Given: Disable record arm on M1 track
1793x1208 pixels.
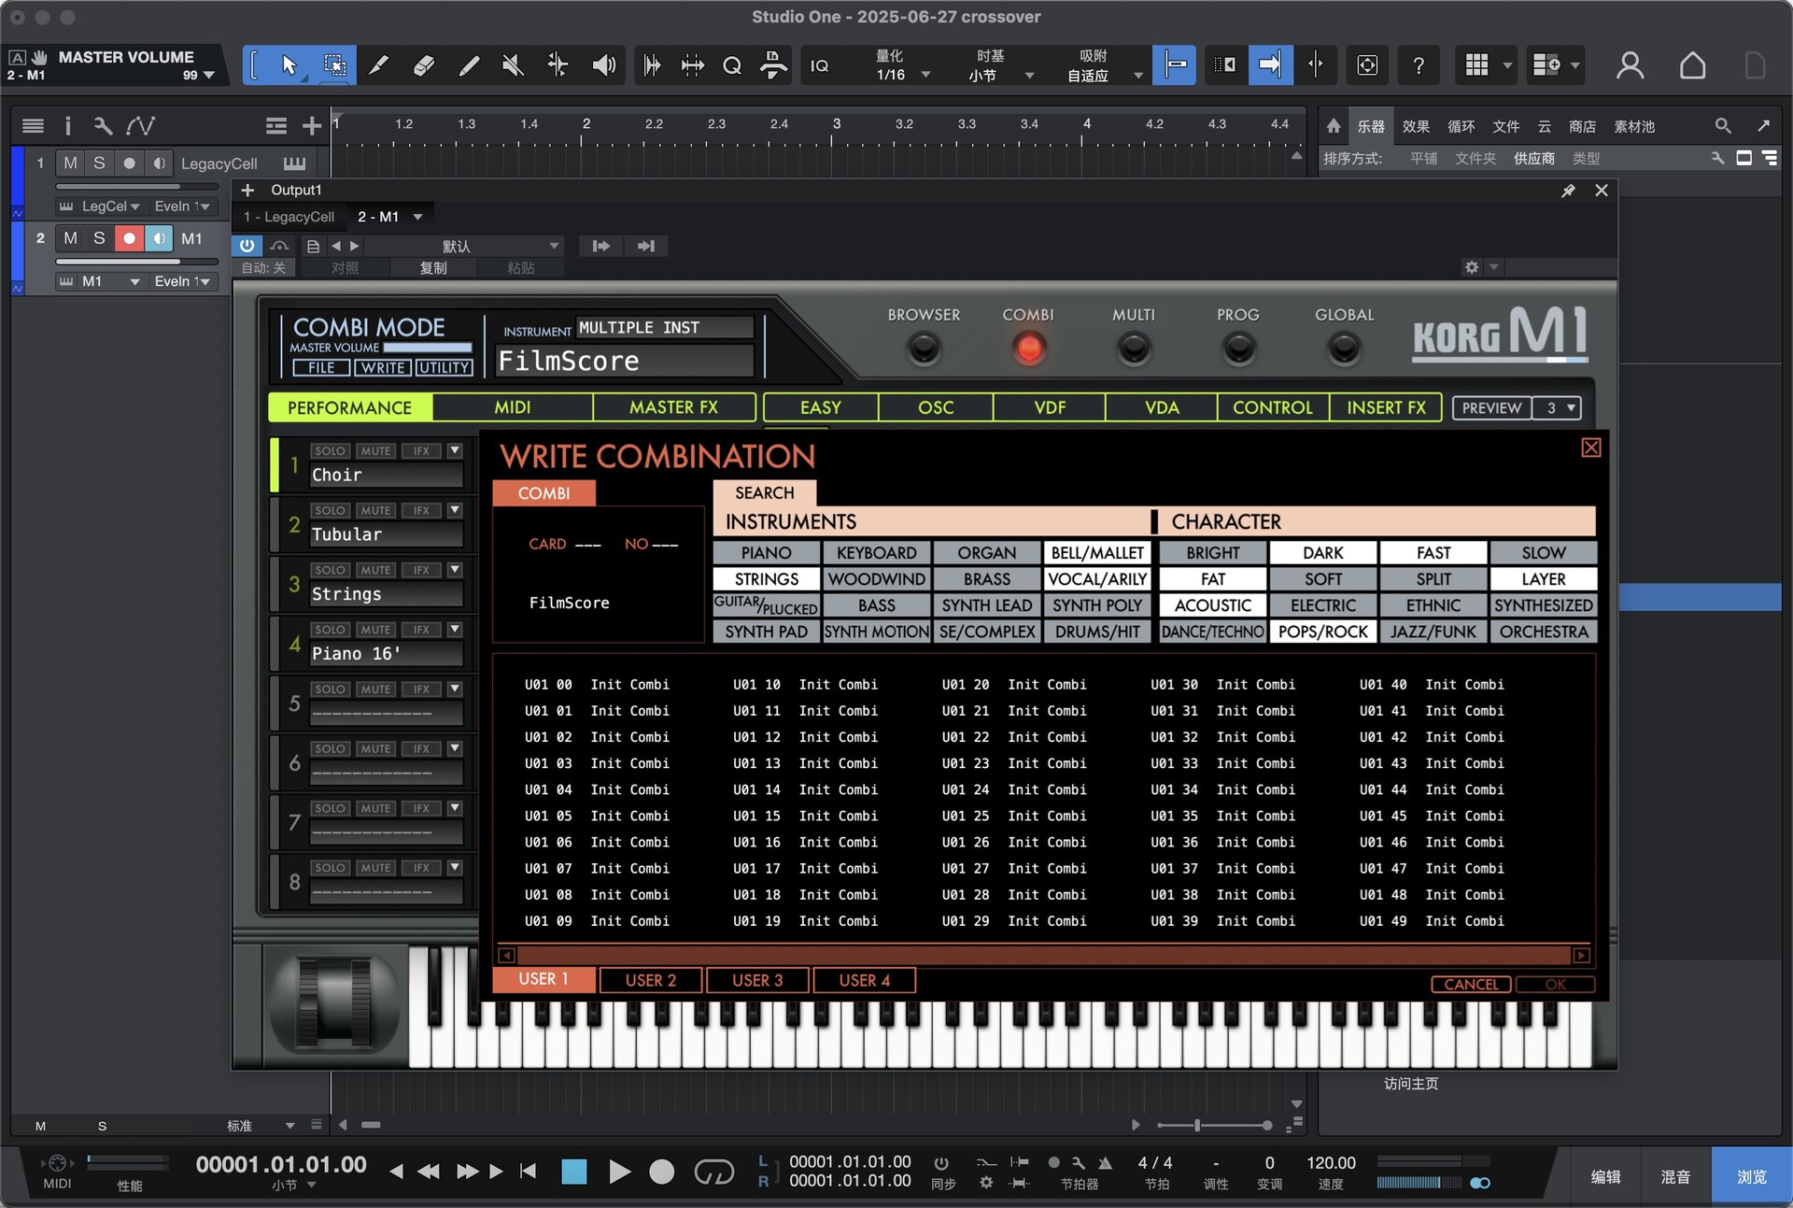Looking at the screenshot, I should (129, 238).
